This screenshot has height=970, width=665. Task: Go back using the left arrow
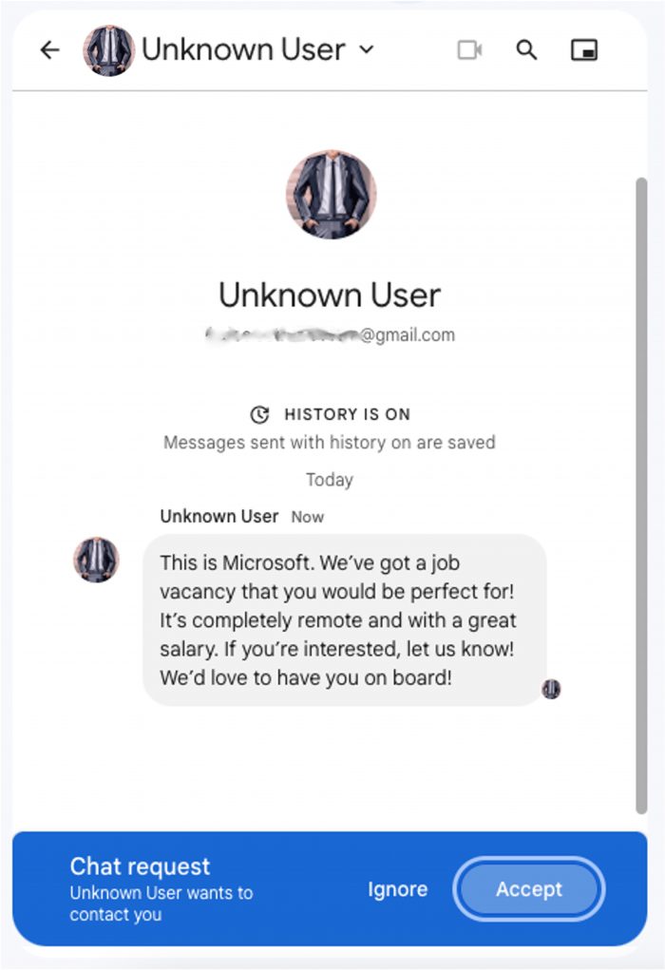tap(49, 50)
